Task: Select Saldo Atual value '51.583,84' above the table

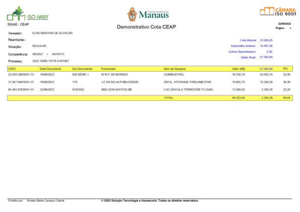Action: pyautogui.click(x=266, y=57)
